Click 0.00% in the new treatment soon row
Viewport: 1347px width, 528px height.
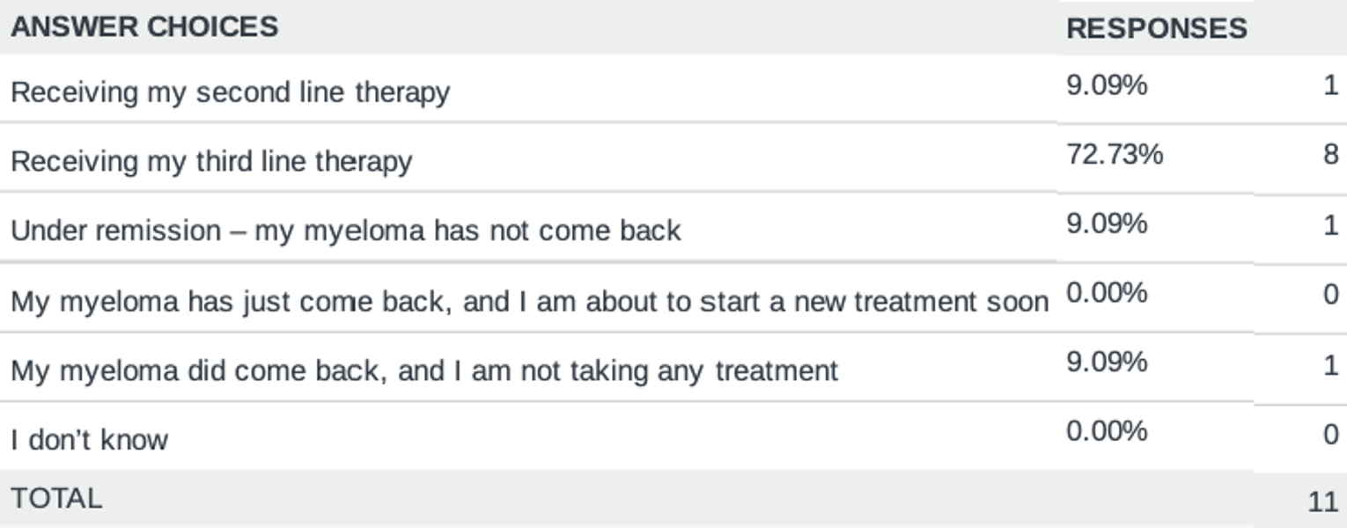(1107, 292)
